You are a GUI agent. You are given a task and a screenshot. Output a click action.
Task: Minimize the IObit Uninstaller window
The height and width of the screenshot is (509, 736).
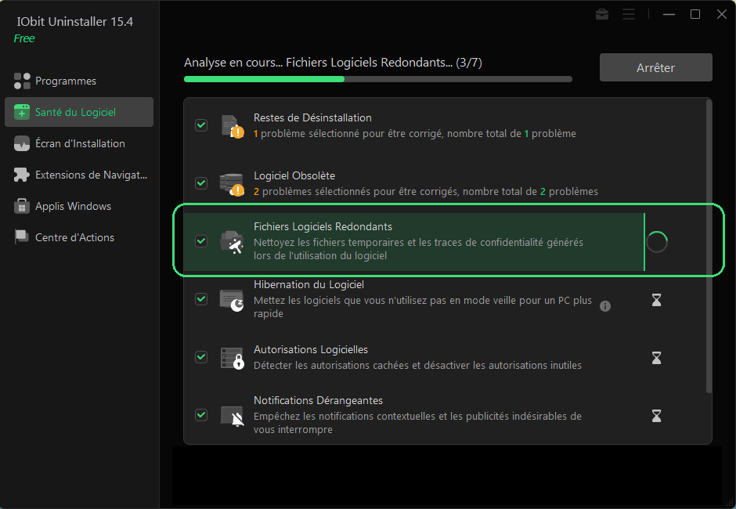[x=669, y=15]
